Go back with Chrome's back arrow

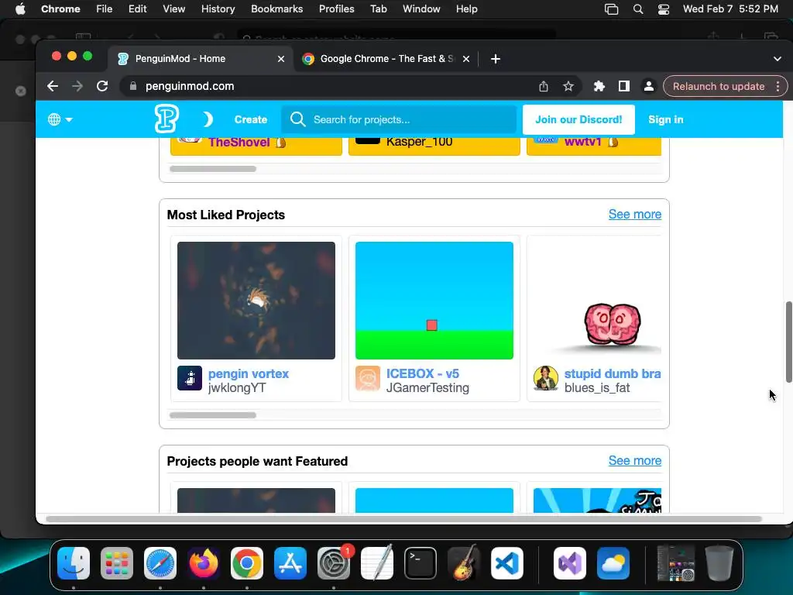pyautogui.click(x=53, y=86)
